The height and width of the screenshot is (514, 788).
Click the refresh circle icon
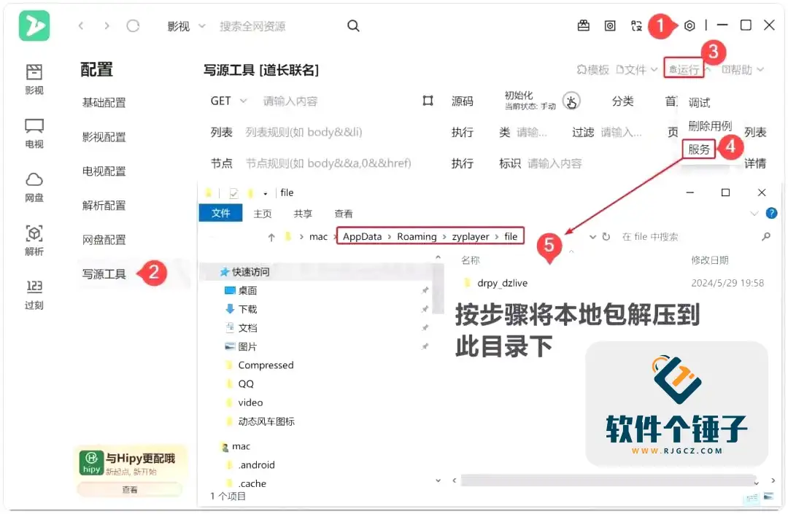[133, 26]
